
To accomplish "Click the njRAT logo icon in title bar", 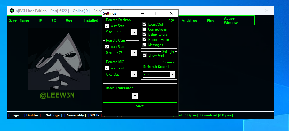I will (x=11, y=11).
